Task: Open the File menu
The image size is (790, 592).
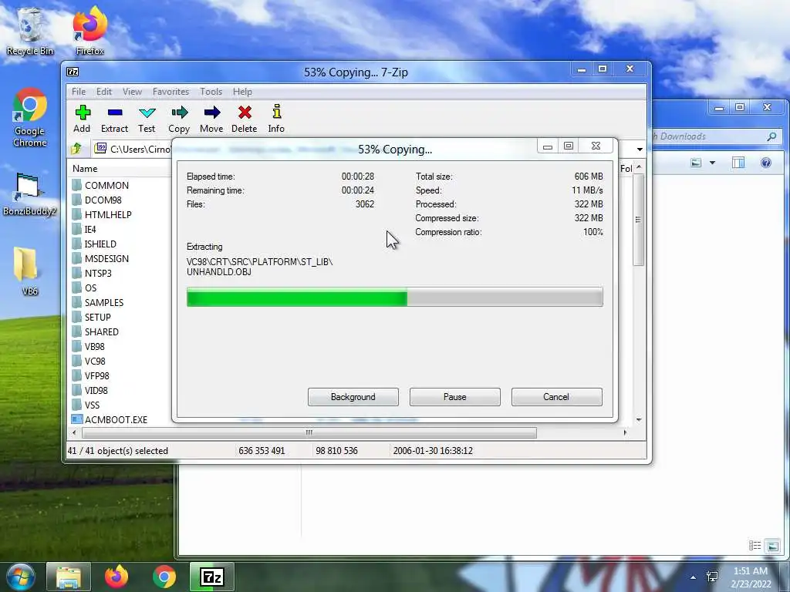Action: click(x=79, y=92)
